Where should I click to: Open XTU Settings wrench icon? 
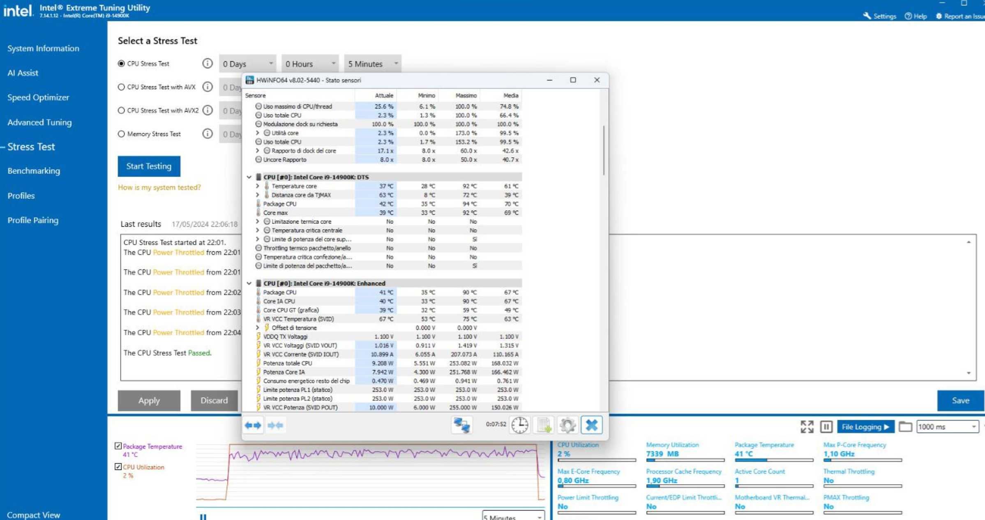point(867,16)
